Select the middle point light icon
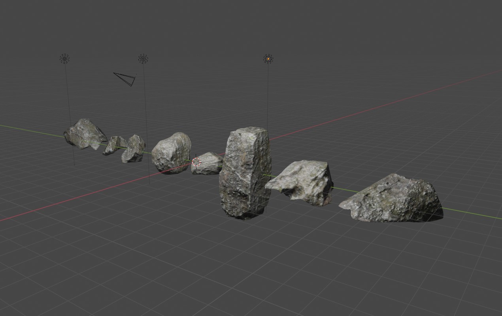This screenshot has width=502, height=316. pyautogui.click(x=143, y=59)
